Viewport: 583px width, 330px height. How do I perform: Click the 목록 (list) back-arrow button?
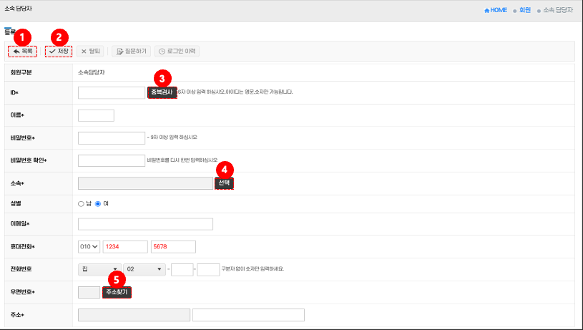(x=22, y=52)
